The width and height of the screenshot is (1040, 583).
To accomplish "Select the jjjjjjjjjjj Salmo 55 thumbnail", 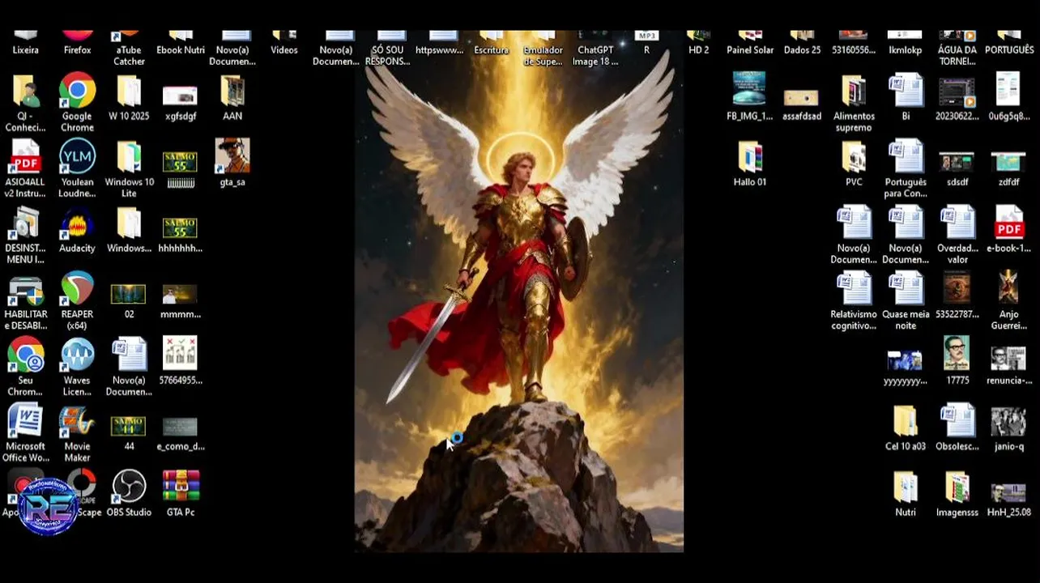I will (x=181, y=161).
